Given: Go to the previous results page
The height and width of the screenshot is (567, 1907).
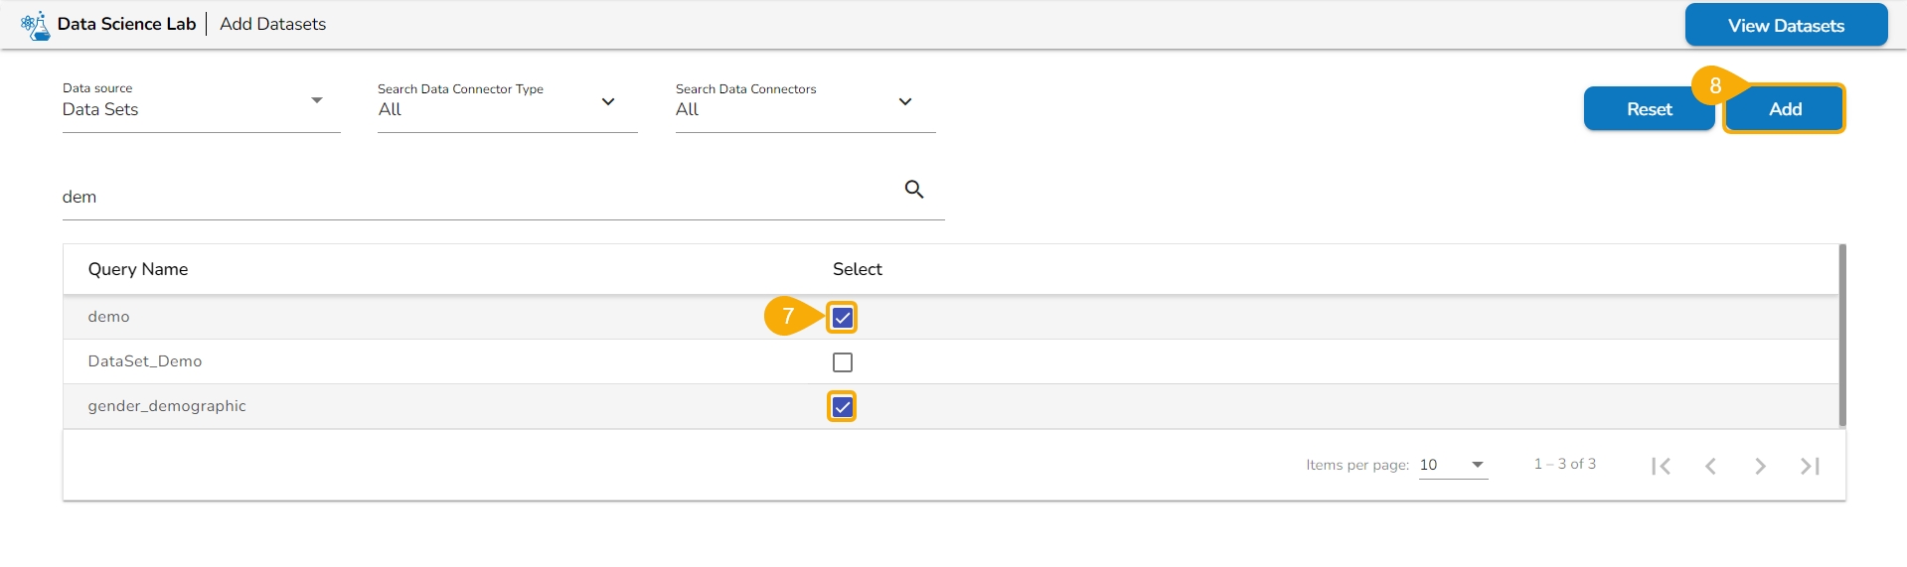Looking at the screenshot, I should 1710,466.
